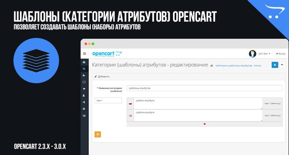Open the reports chart sidebar icon
The image size is (289, 155).
[84, 115]
